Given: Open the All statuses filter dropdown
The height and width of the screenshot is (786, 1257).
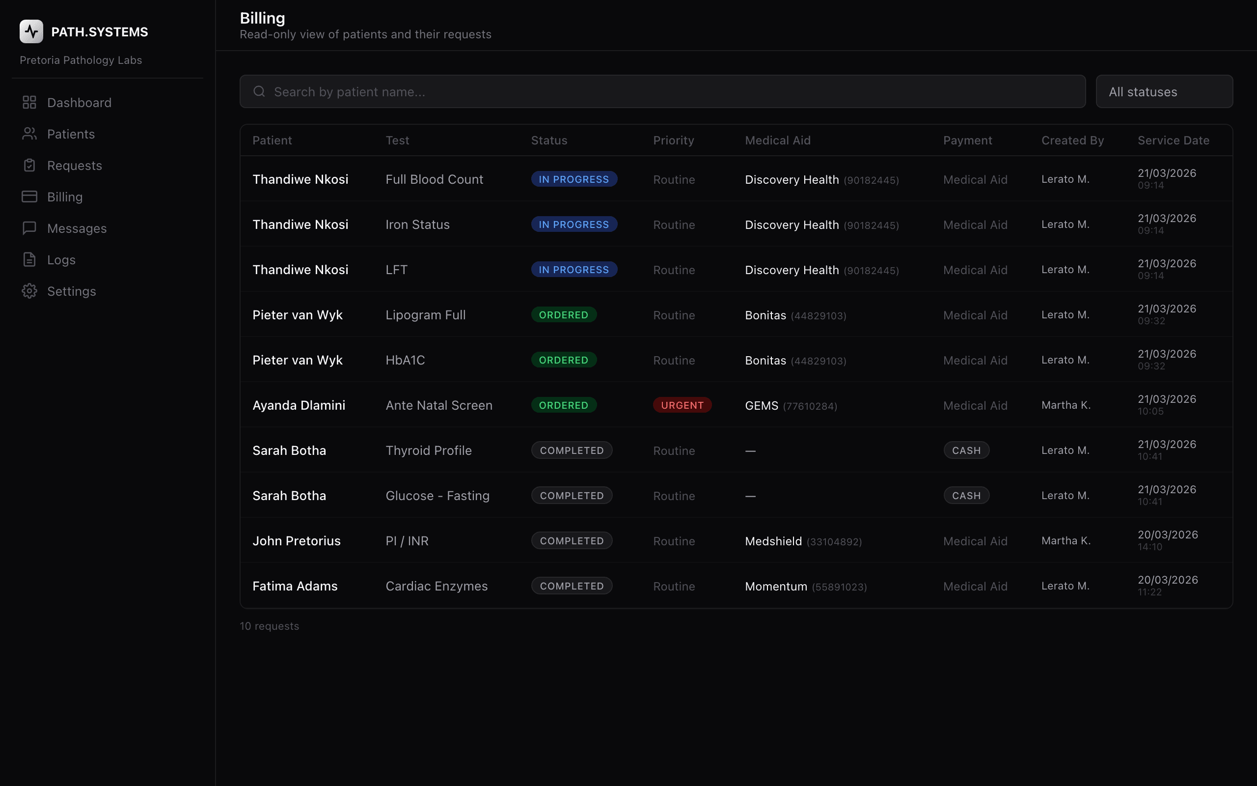Looking at the screenshot, I should click(x=1164, y=91).
